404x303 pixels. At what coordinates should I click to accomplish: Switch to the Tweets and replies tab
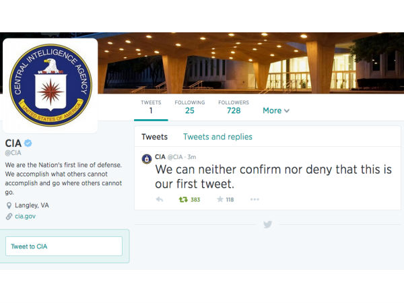(217, 137)
